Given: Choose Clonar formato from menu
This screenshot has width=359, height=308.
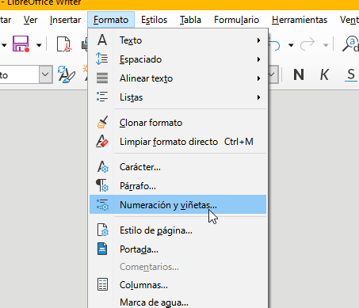Looking at the screenshot, I should tap(178, 123).
